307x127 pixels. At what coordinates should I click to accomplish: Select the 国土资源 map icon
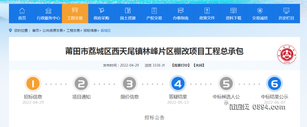[128, 10]
